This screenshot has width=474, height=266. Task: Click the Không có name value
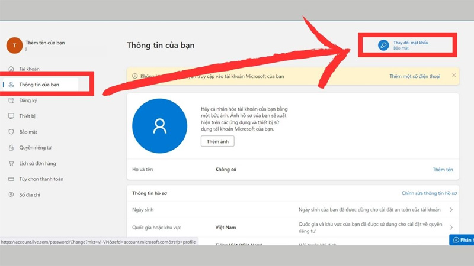(x=226, y=170)
